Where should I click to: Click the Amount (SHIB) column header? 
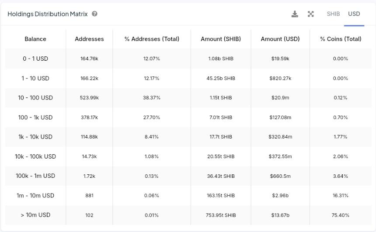(x=221, y=39)
